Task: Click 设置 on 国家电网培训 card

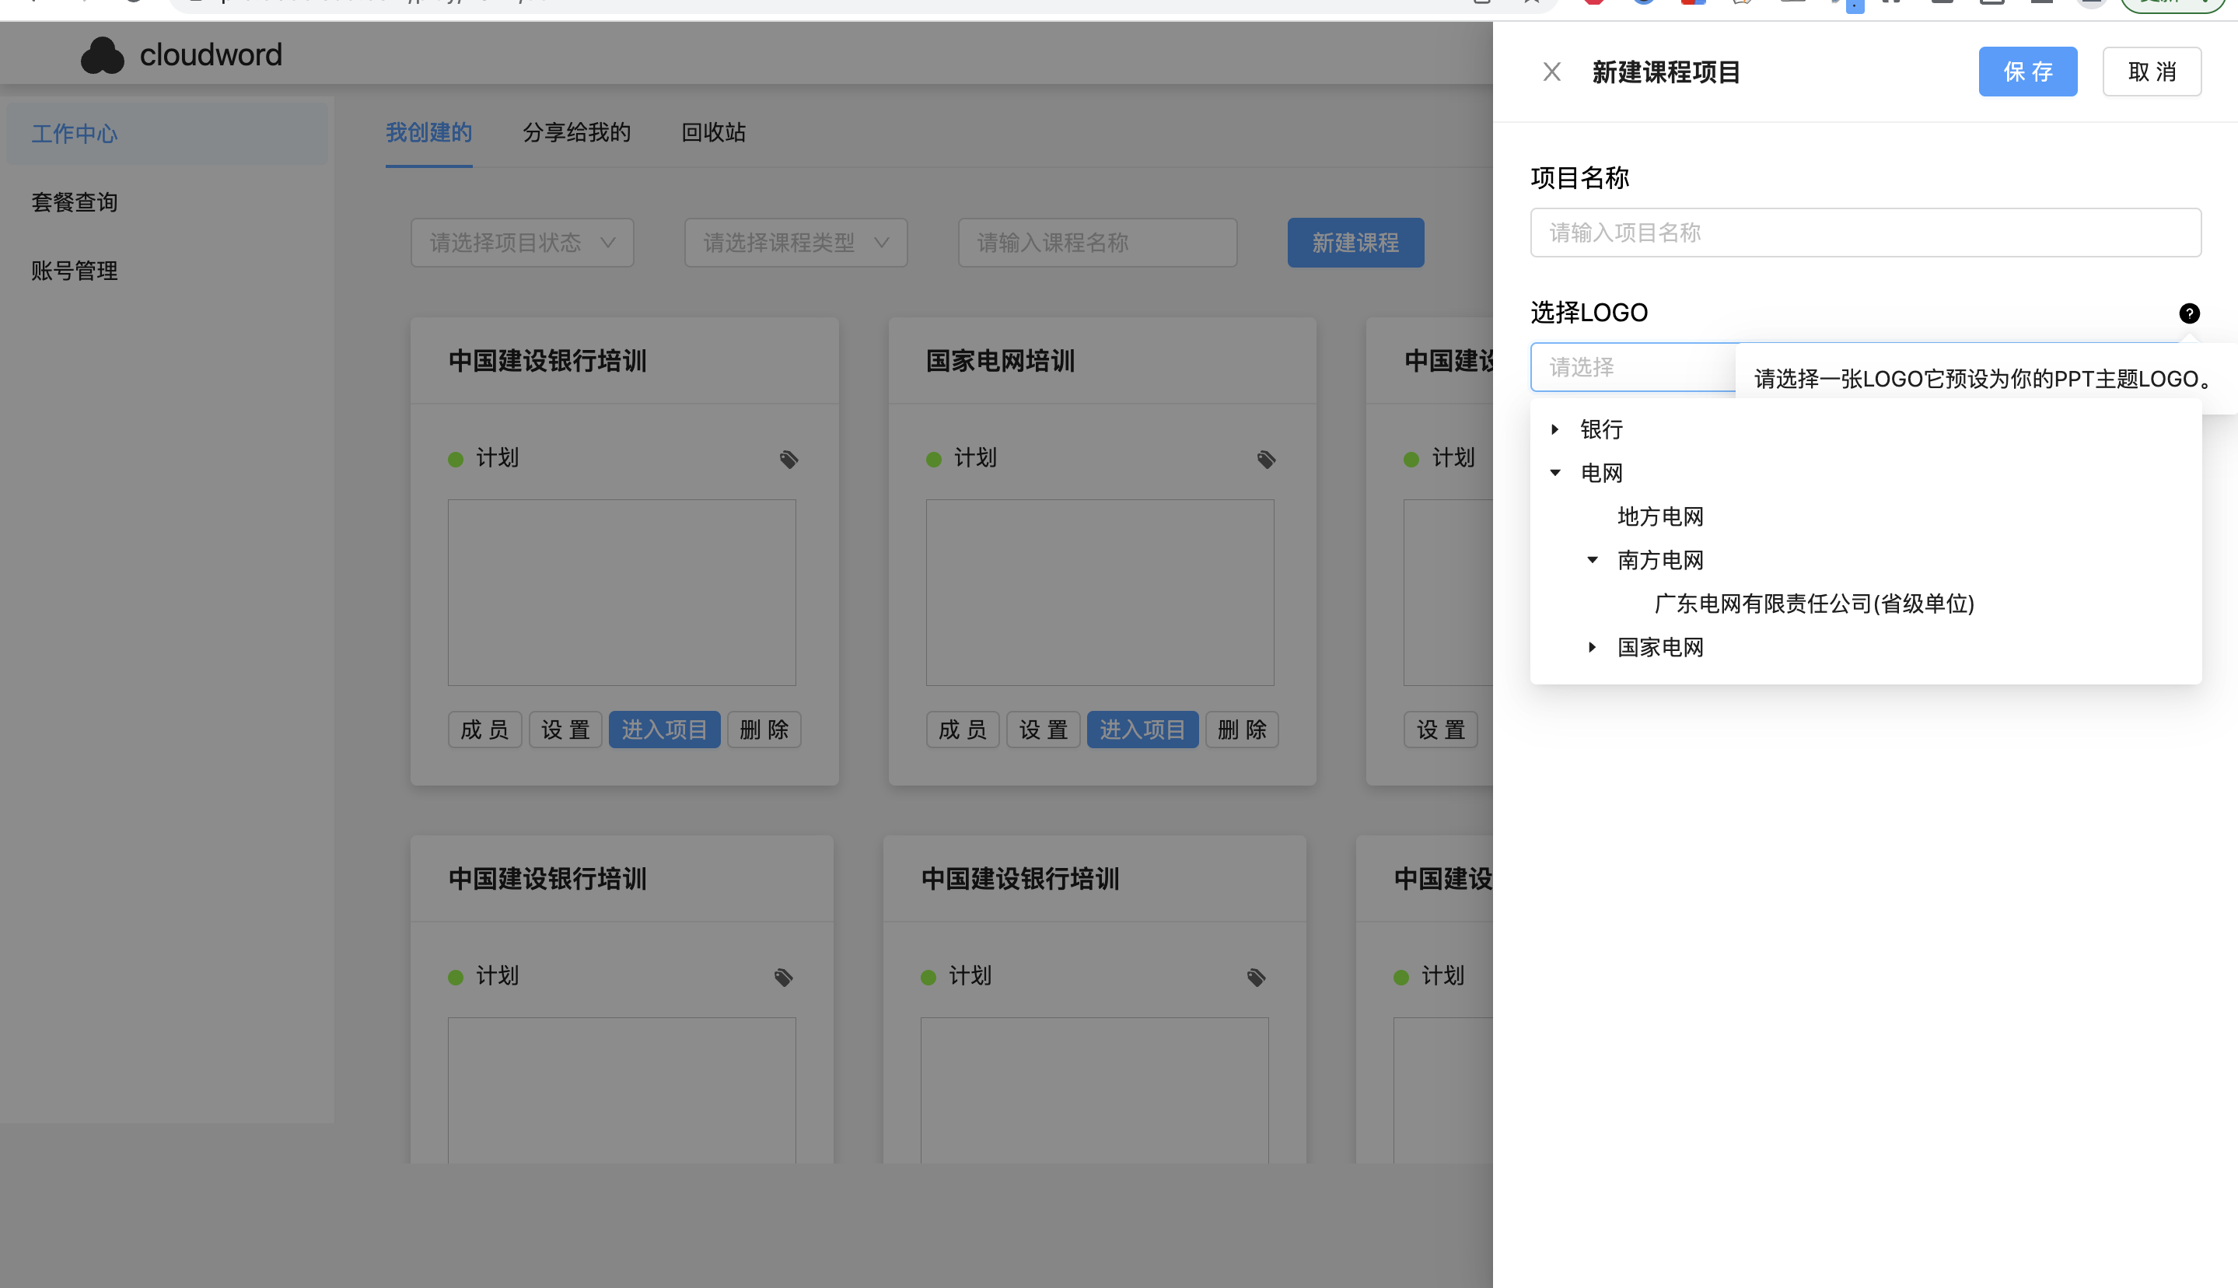Action: pyautogui.click(x=1044, y=730)
